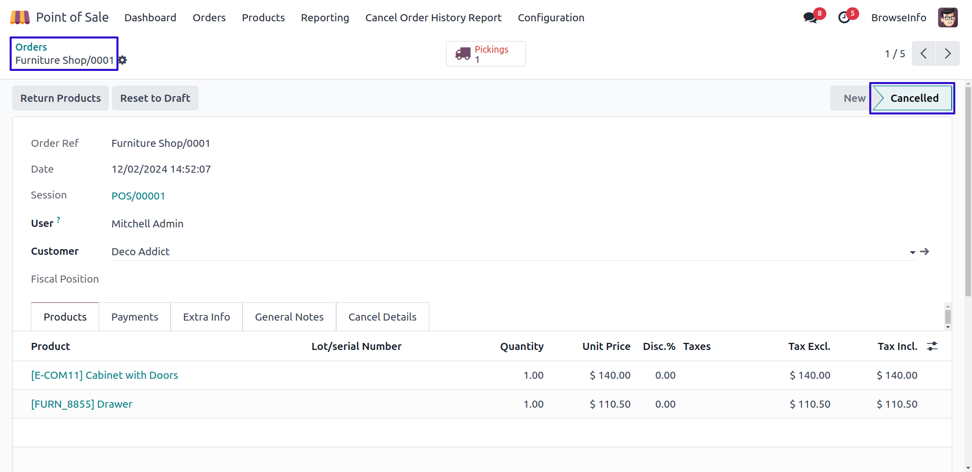
Task: Sort by the Tax Excl. column header
Action: tap(809, 346)
